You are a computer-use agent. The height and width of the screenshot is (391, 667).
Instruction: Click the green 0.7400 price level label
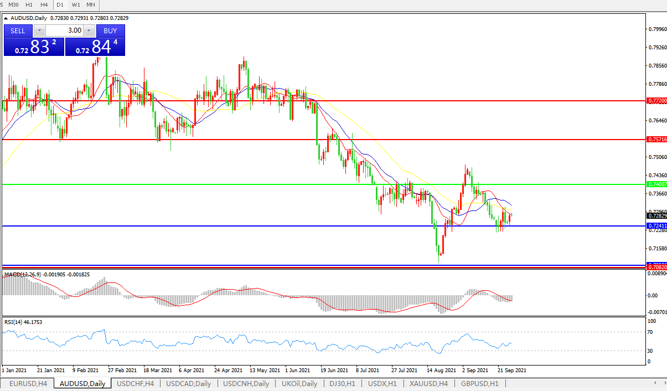[656, 184]
